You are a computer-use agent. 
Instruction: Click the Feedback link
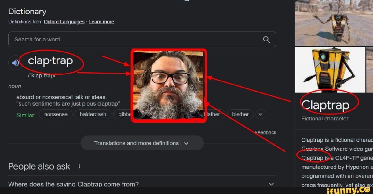pyautogui.click(x=265, y=133)
